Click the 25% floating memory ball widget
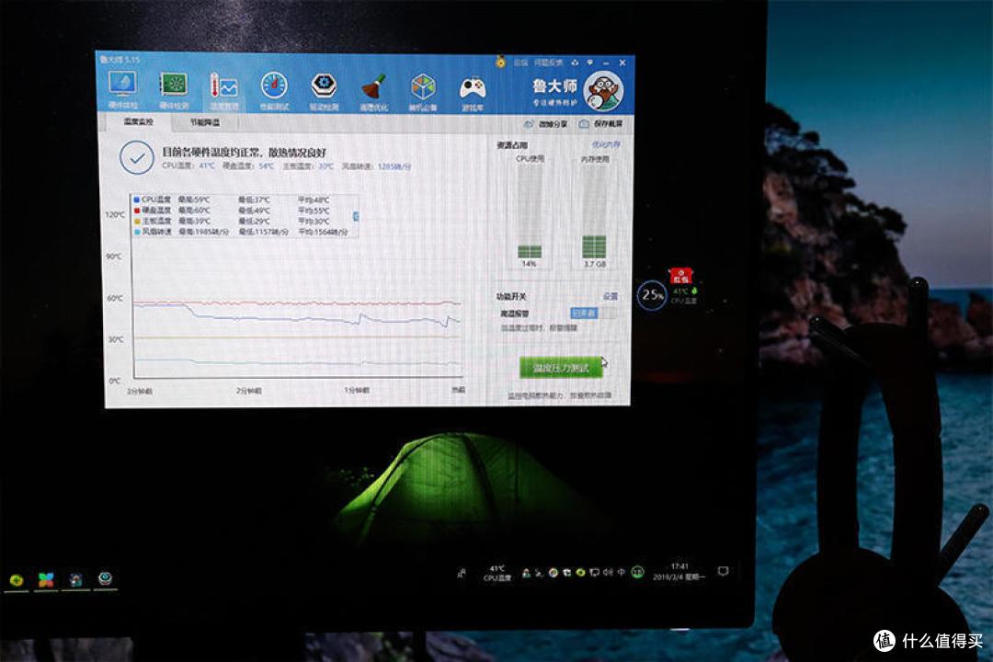 tap(652, 294)
